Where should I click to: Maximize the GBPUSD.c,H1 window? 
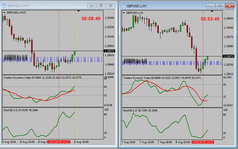[220, 6]
